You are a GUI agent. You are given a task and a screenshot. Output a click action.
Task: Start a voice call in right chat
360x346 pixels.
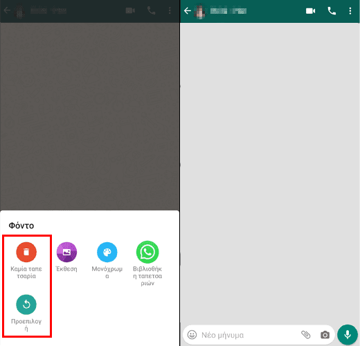tap(332, 11)
